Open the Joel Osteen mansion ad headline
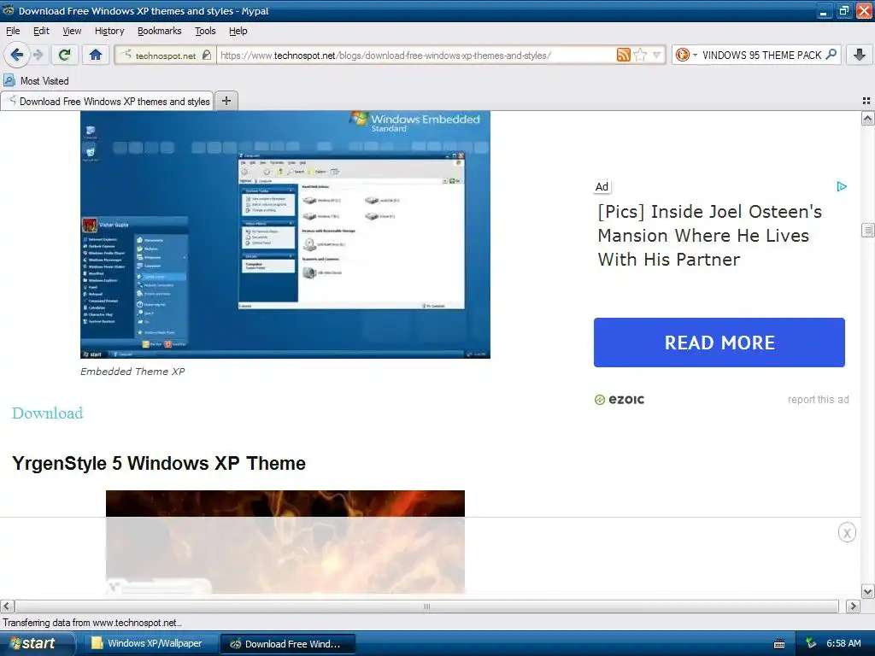 (709, 236)
